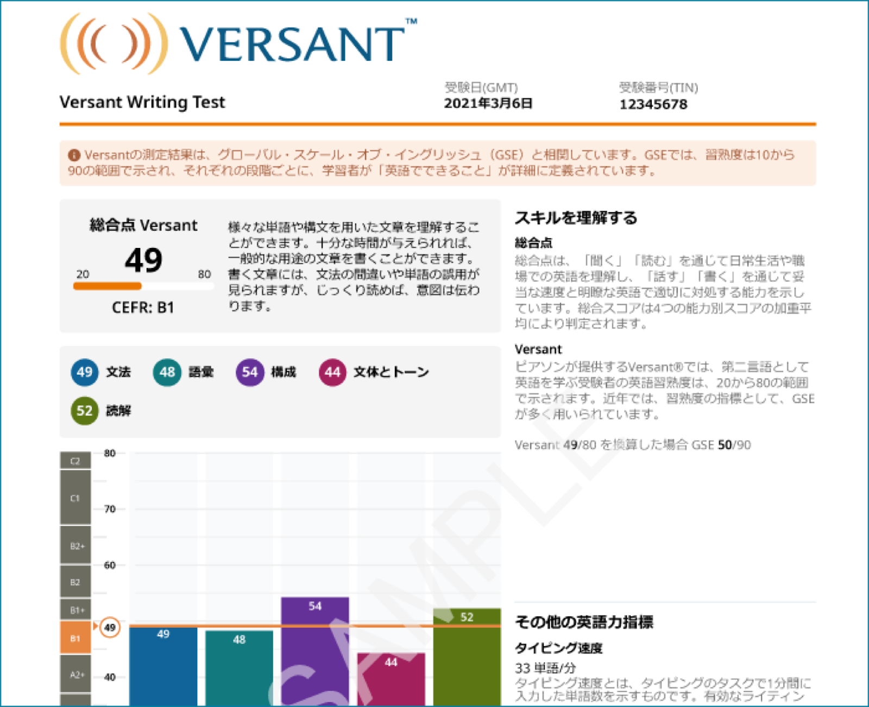Click the '語彙' skill label

tap(201, 372)
